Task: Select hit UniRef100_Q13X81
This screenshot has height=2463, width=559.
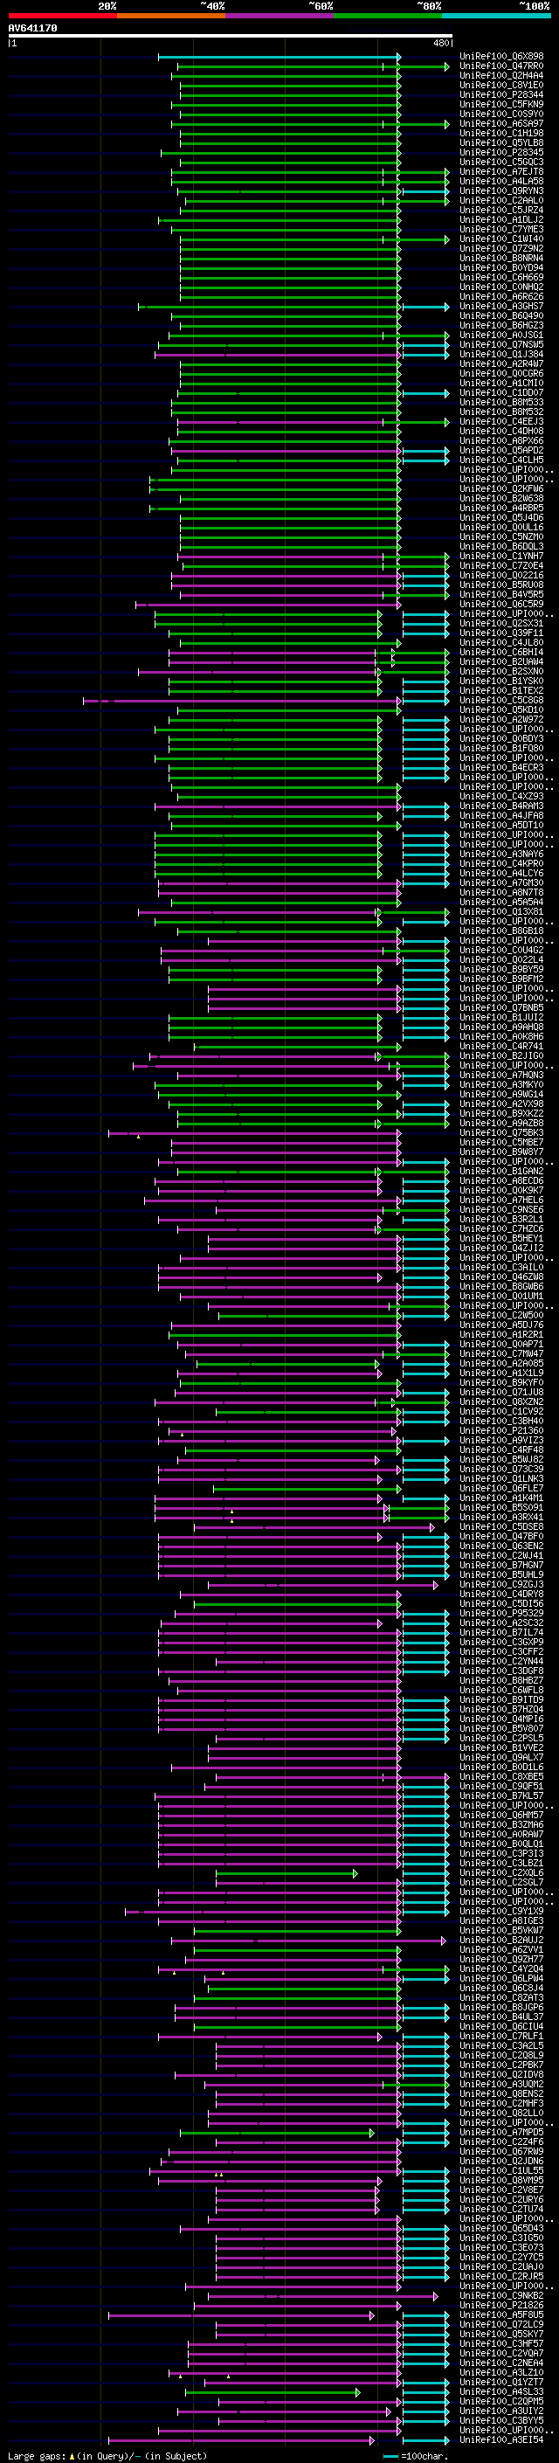Action: coord(501,911)
